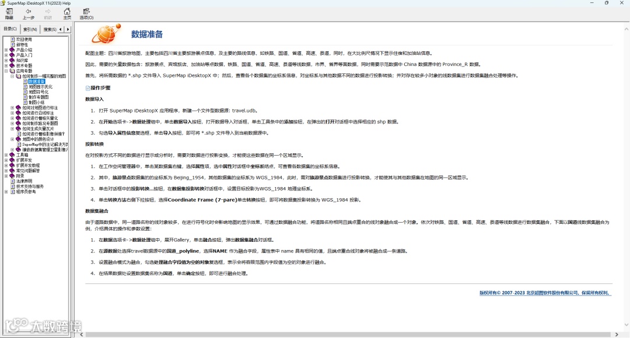Select the open-book icon of 如何制作一幅完整的地图
This screenshot has height=338, width=630.
(x=19, y=76)
